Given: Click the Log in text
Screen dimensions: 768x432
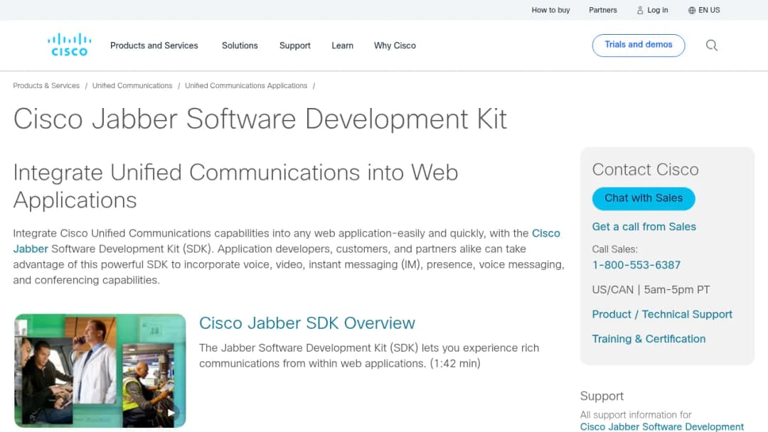Looking at the screenshot, I should [657, 10].
